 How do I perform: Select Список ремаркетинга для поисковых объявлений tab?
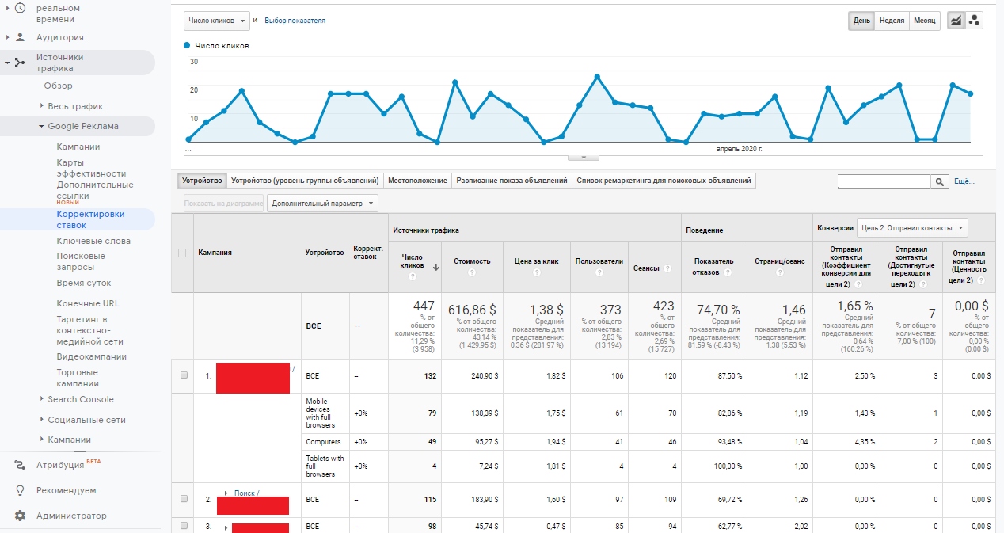(x=664, y=181)
